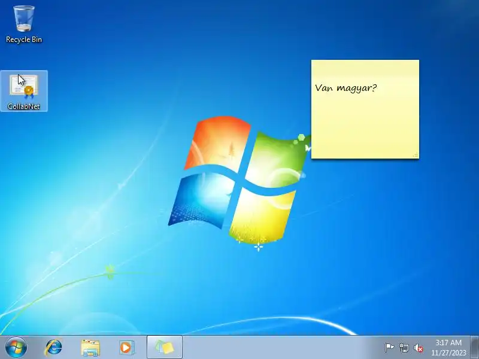479x359 pixels.
Task: Open the clock showing 3:17 AM
Action: [x=448, y=342]
